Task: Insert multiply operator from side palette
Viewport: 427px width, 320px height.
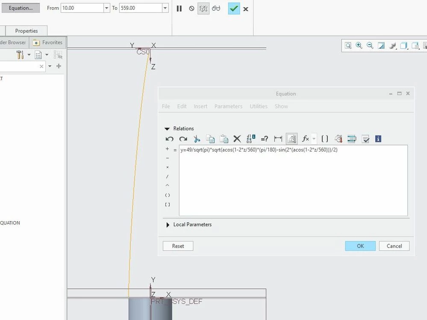Action: tap(167, 167)
